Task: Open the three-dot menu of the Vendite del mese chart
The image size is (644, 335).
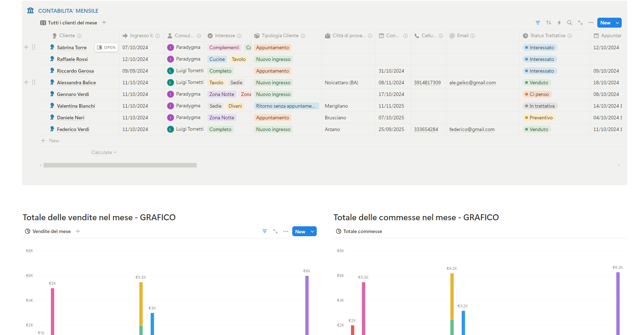Action: tap(286, 231)
